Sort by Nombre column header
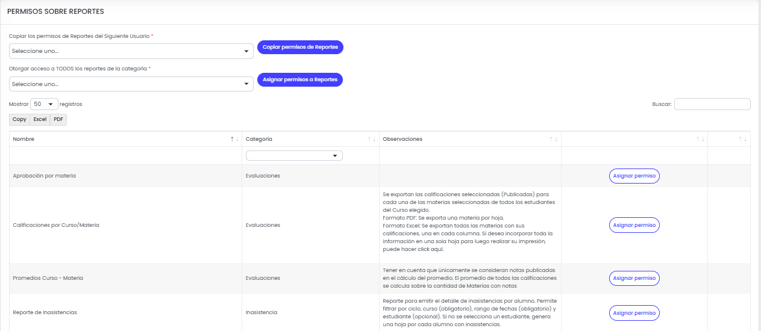This screenshot has width=761, height=331. 125,139
